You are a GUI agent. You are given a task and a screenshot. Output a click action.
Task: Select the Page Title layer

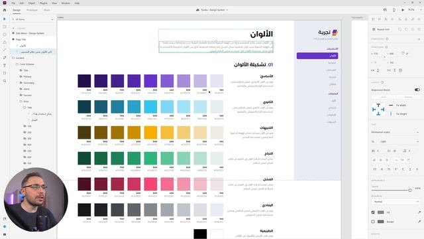click(21, 40)
